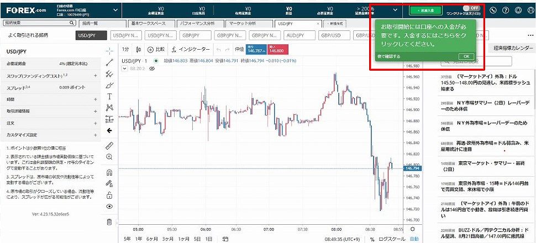Toggle stay-in-drawing-mode pencil lock

[109, 183]
